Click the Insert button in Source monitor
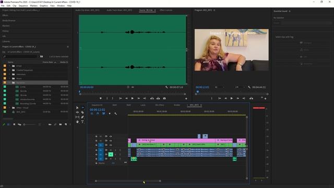The width and height of the screenshot is (334, 188). [x=152, y=98]
